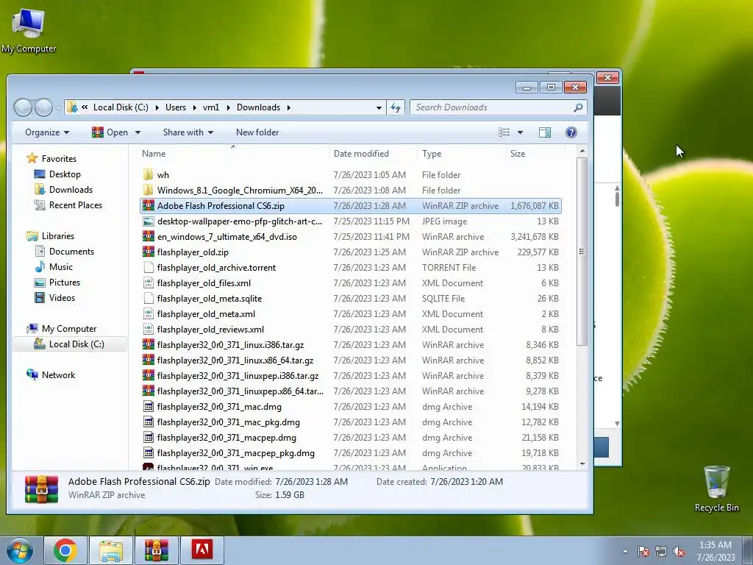
Task: Select flashplayer_old_archive.torrent file
Action: click(351, 268)
